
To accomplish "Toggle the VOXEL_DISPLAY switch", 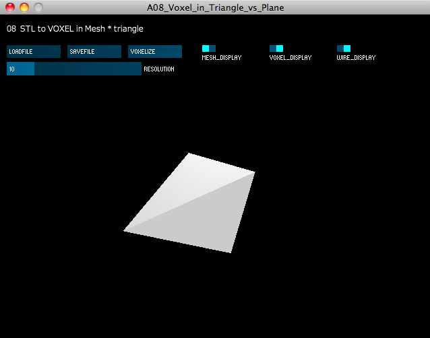I will 276,48.
